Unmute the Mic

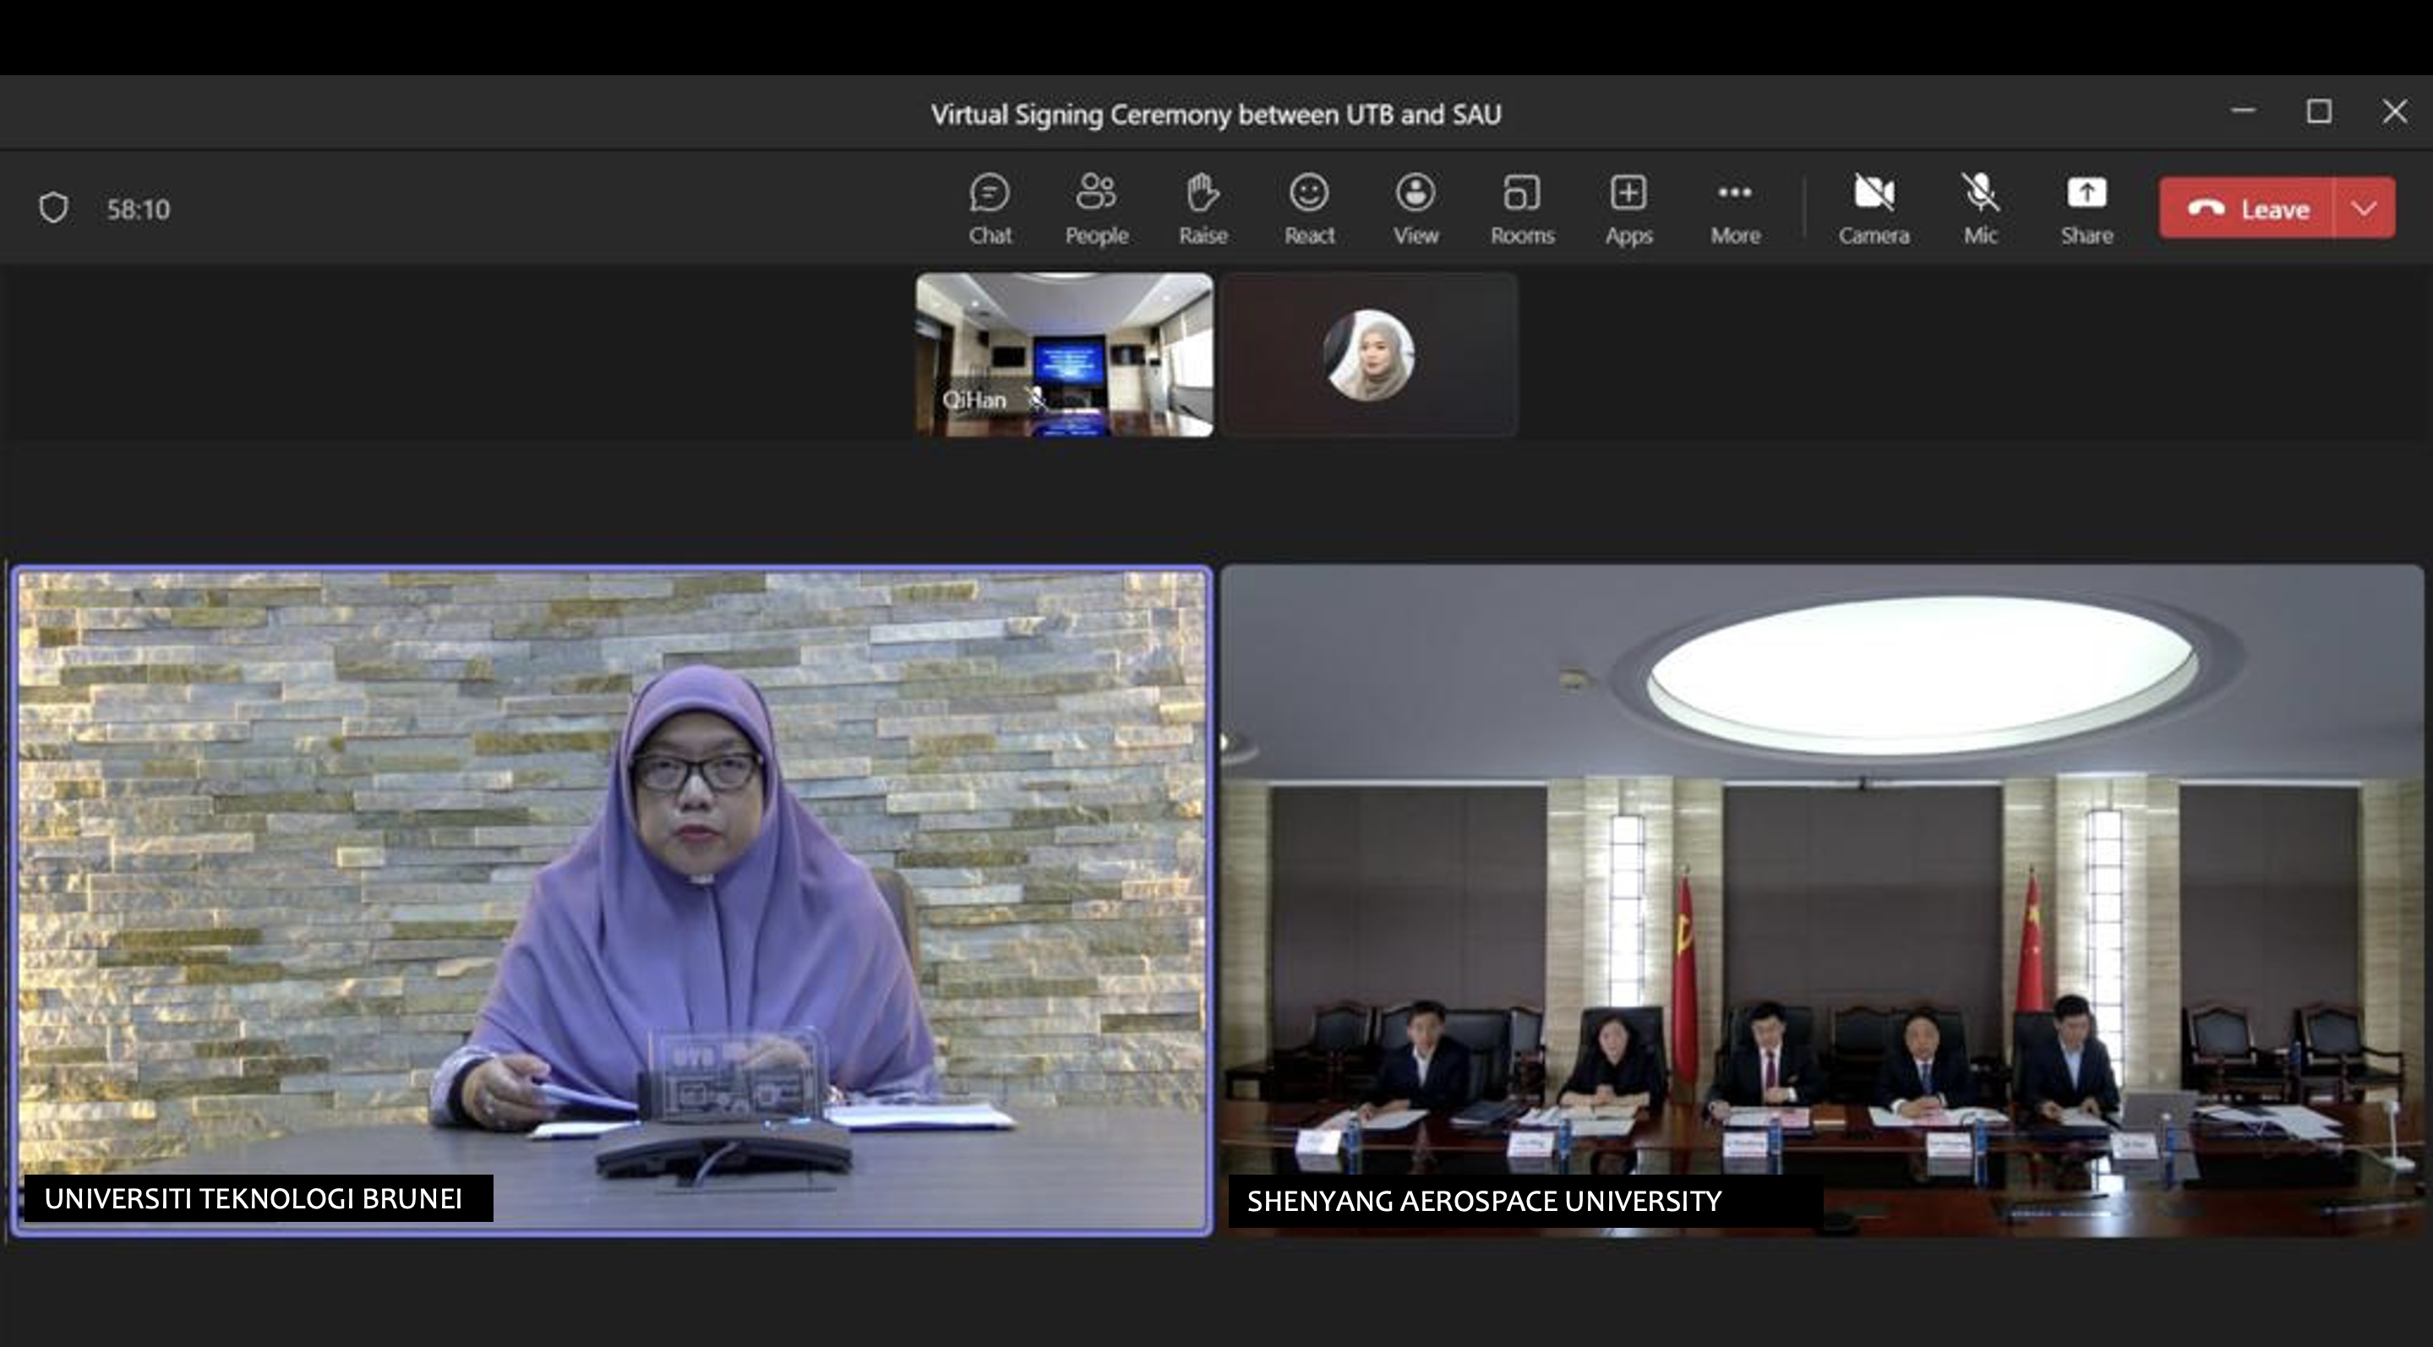(x=1981, y=210)
